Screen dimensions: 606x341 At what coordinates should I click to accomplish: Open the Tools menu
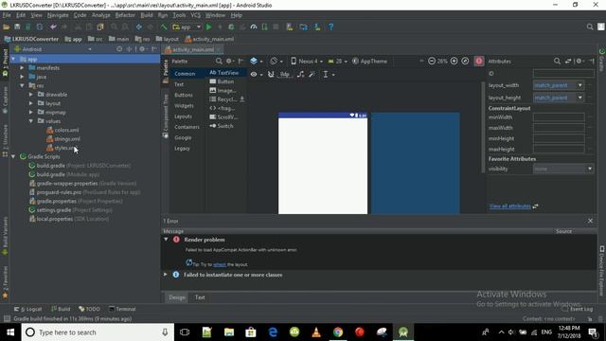[179, 15]
